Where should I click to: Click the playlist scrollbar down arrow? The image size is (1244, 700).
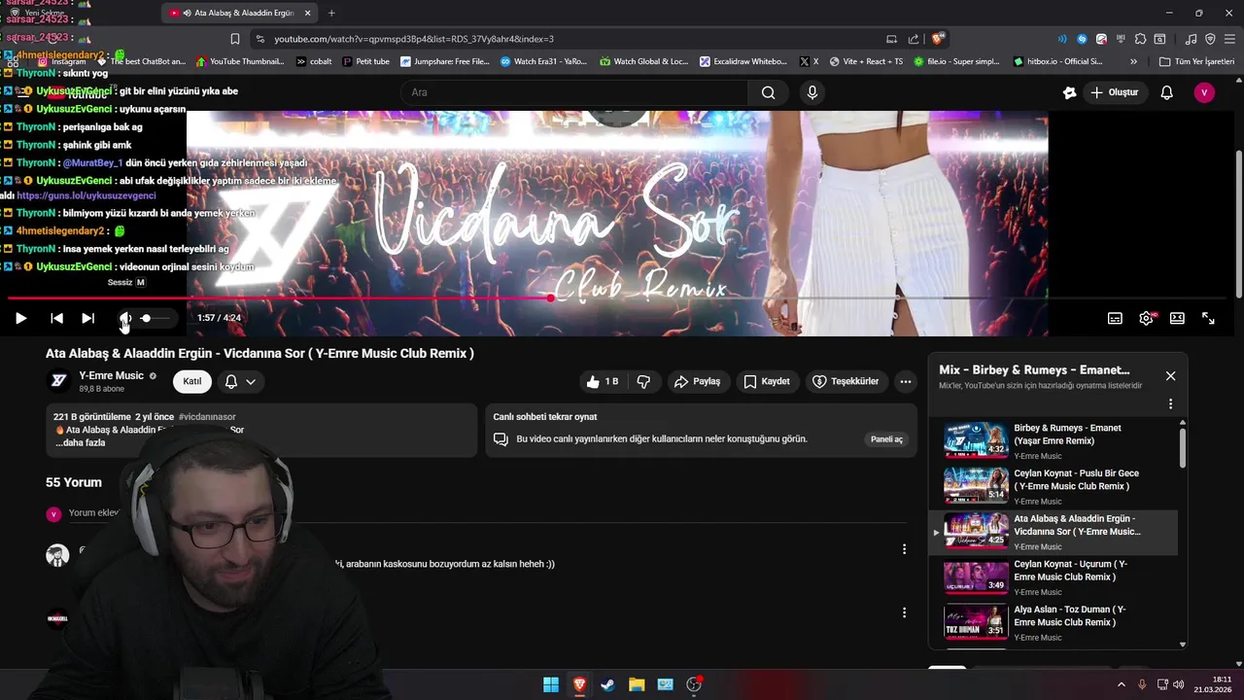pos(1183,644)
